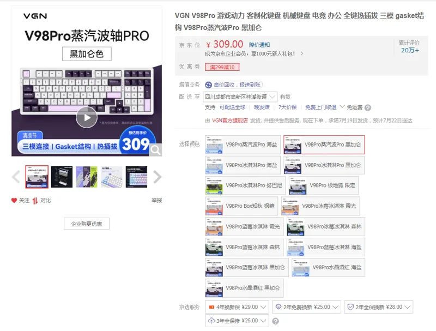Click the 降价通知 price alert link
Screen dimensions: 436x331
259,45
